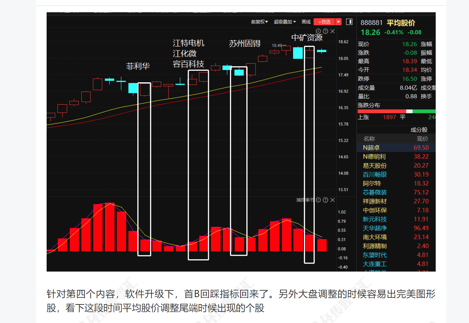Click the 最高 value 18.39
Viewport: 469px width, 323px height.
click(409, 61)
